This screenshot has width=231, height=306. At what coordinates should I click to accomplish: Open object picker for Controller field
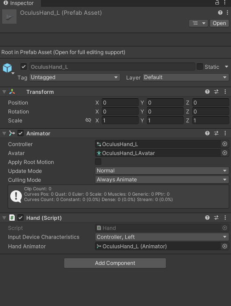pyautogui.click(x=225, y=144)
